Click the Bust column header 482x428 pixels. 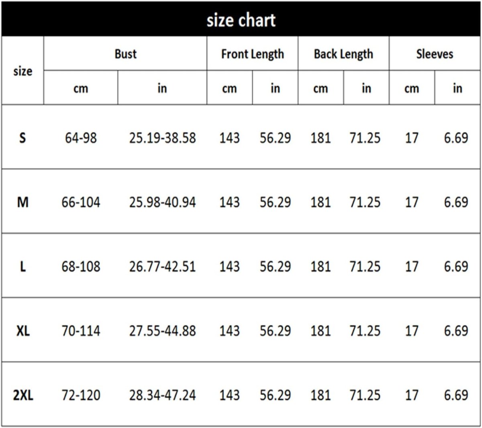click(x=125, y=54)
